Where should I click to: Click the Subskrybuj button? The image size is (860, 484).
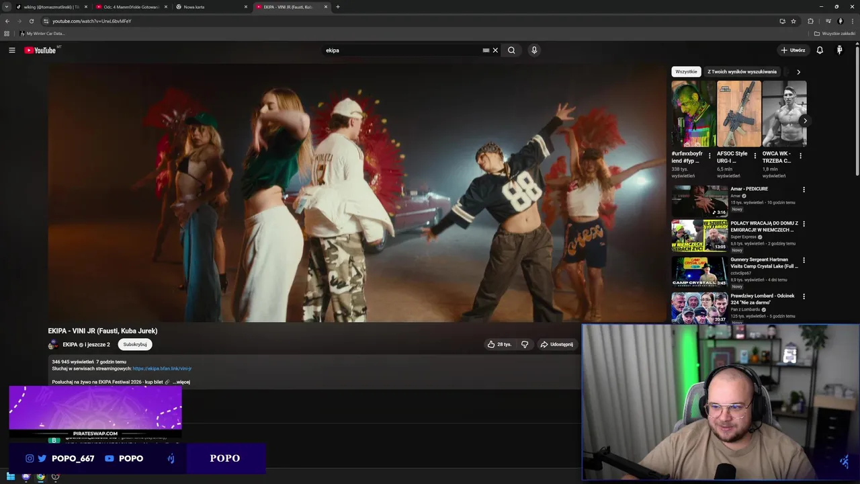135,345
